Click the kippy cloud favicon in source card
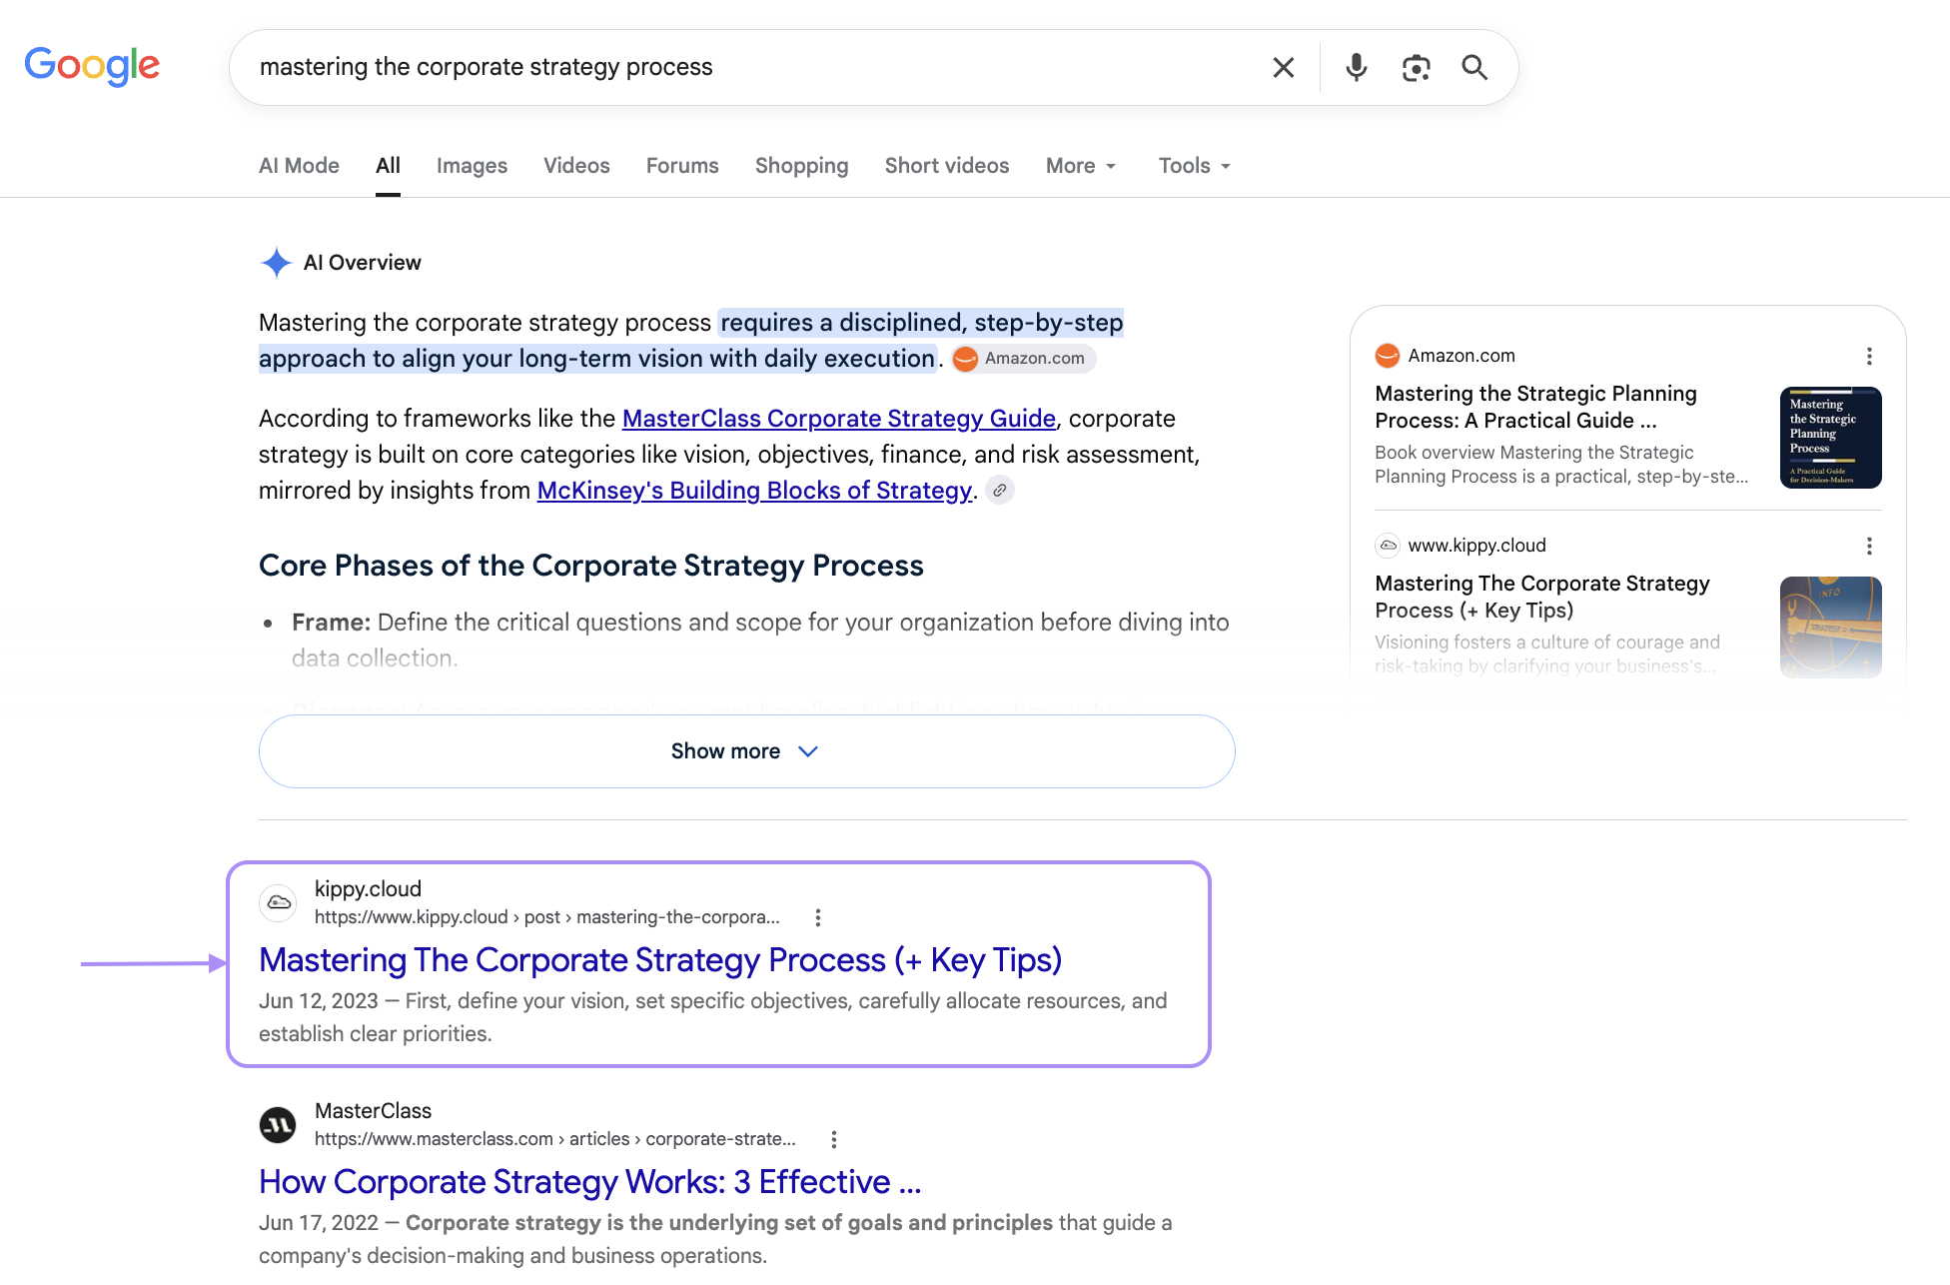This screenshot has width=1950, height=1285. [x=1388, y=546]
